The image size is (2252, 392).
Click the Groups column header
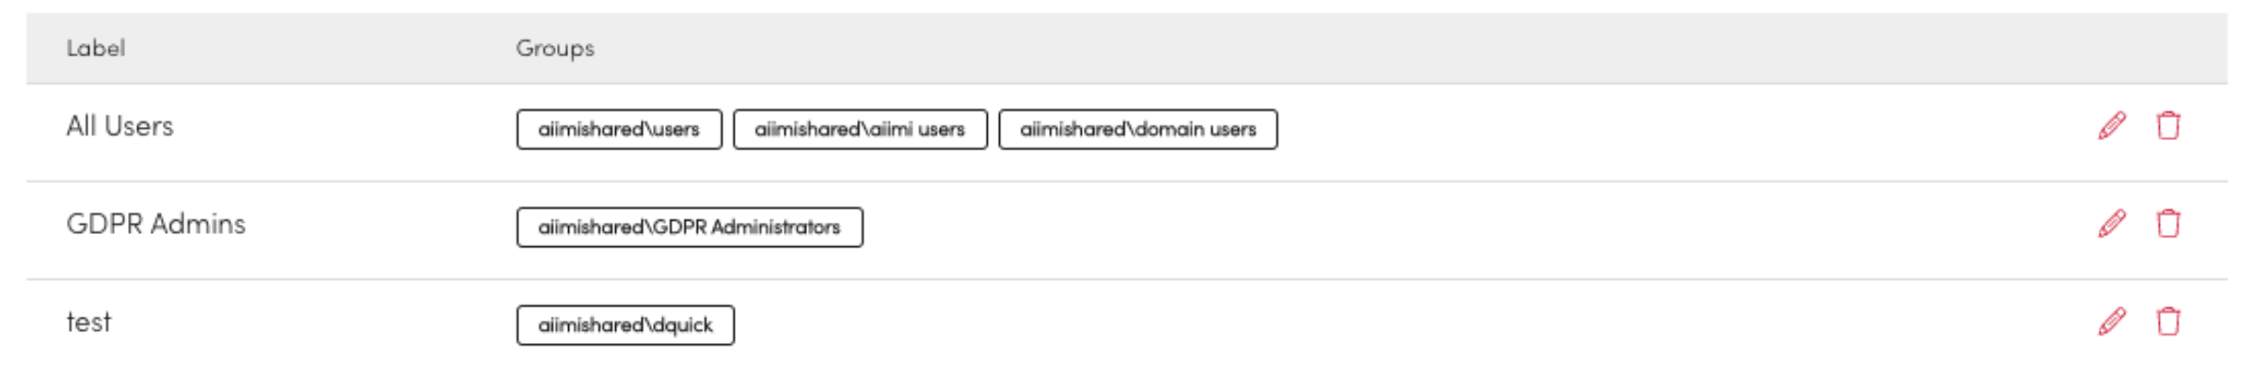tap(554, 48)
